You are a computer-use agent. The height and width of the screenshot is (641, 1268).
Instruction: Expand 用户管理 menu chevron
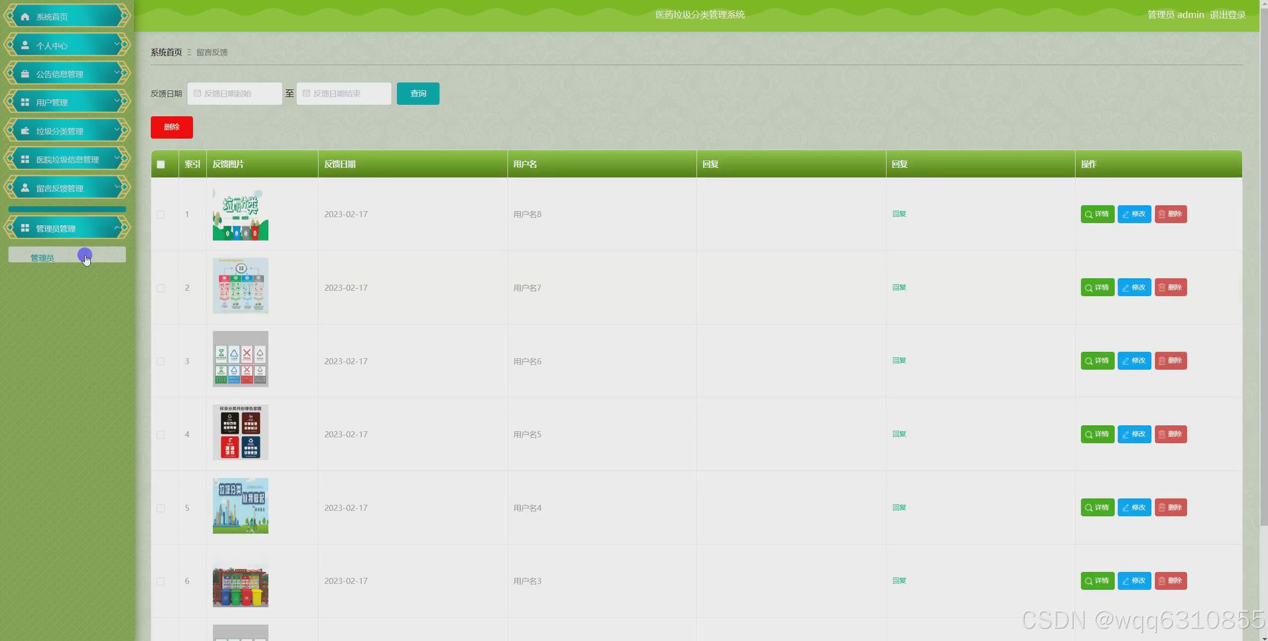point(117,101)
